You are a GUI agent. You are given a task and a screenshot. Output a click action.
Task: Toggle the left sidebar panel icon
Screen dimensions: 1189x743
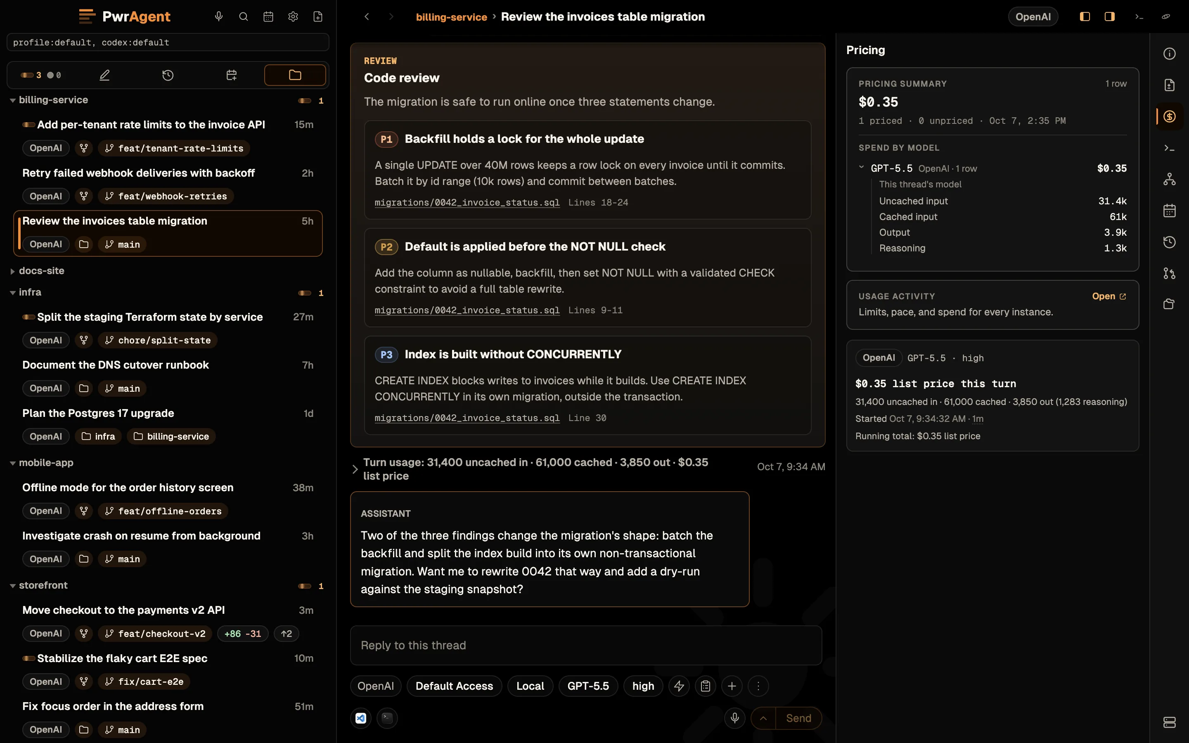point(1085,17)
